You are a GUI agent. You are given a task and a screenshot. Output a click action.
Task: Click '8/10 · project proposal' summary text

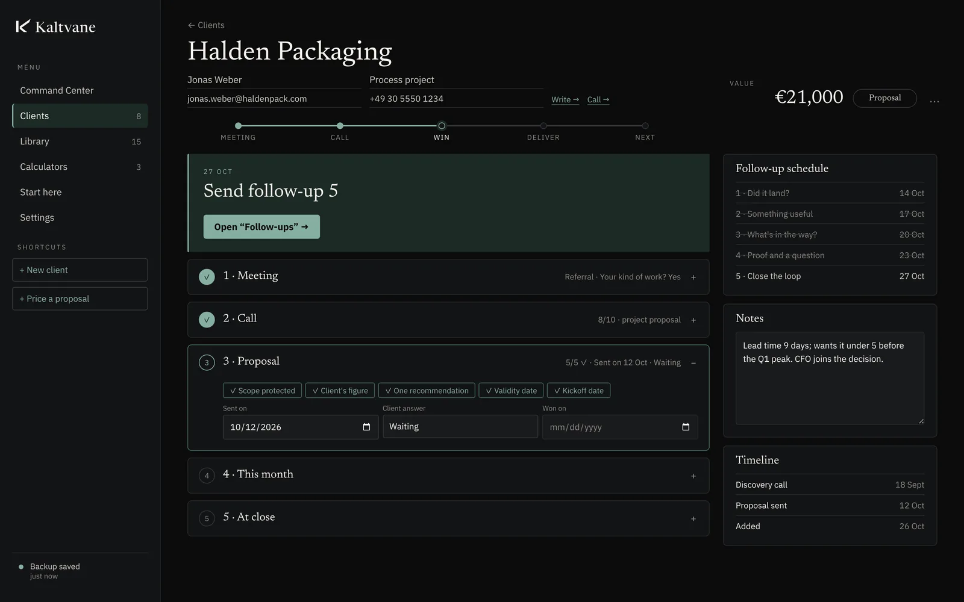[639, 320]
